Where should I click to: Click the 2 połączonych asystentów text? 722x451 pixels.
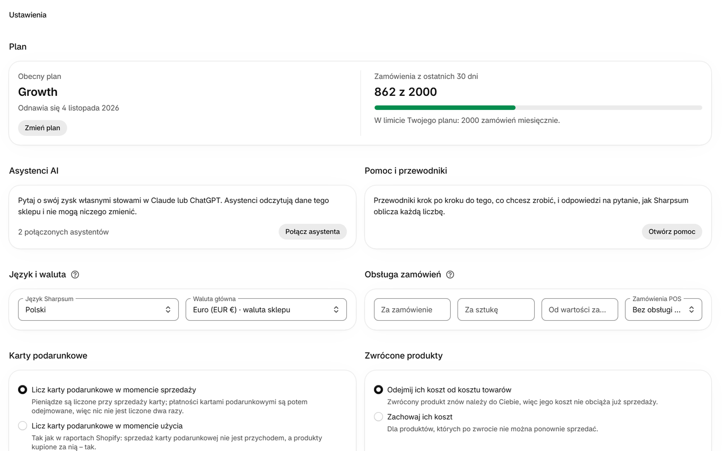point(63,232)
